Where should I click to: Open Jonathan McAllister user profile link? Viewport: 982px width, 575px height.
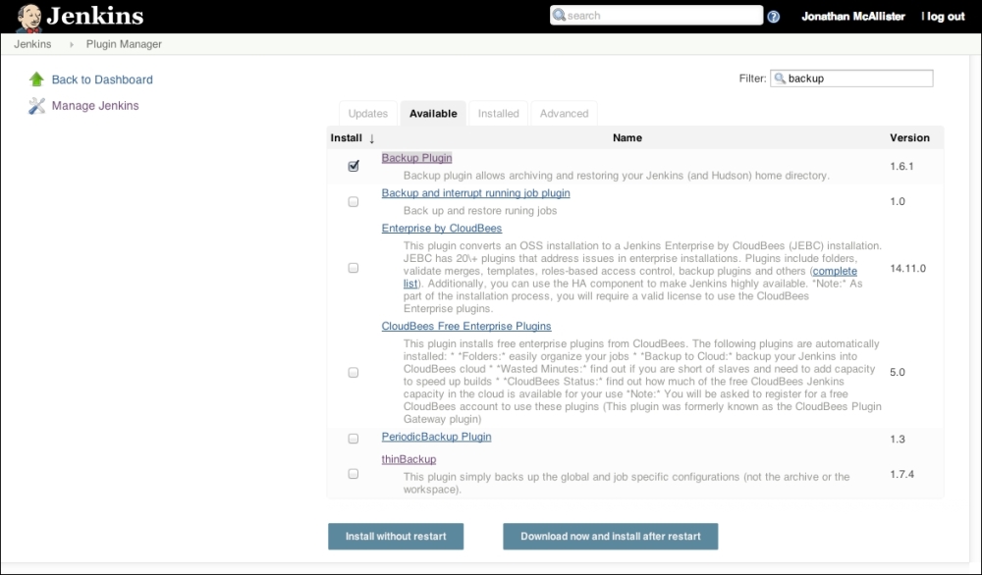pyautogui.click(x=853, y=17)
